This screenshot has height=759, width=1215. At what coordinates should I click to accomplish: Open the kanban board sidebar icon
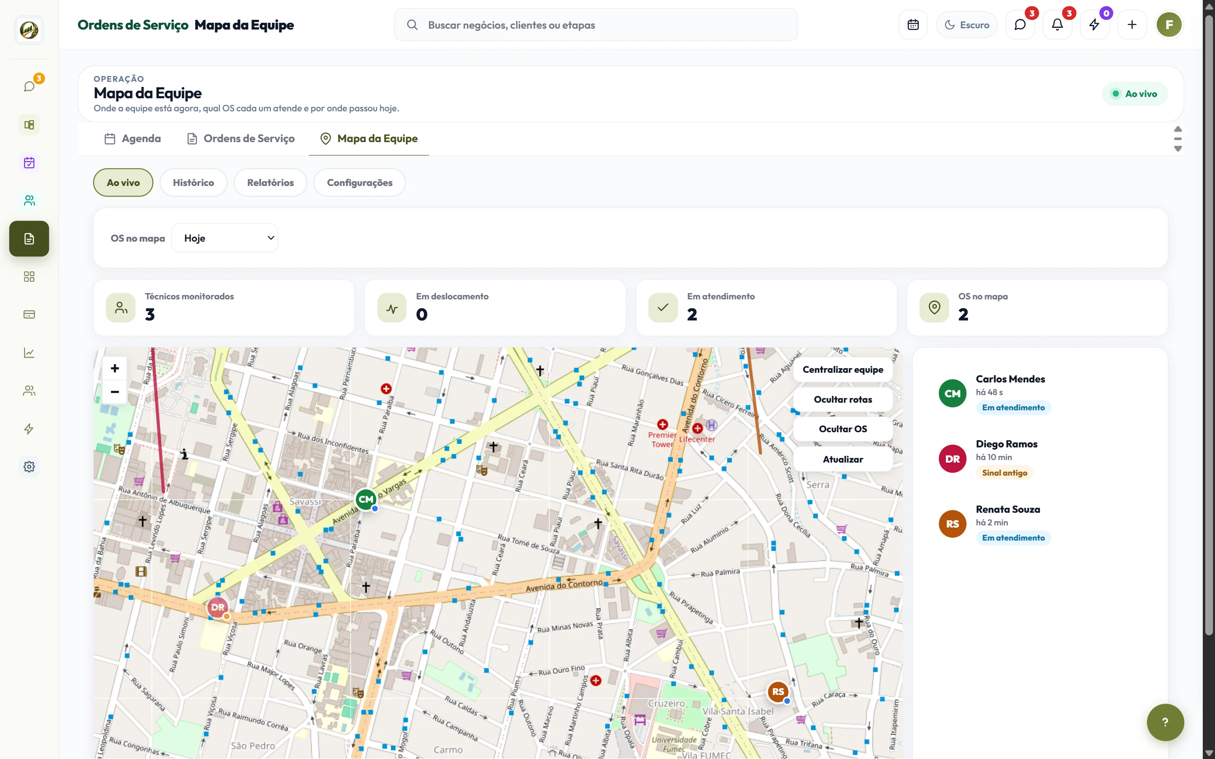[x=29, y=124]
